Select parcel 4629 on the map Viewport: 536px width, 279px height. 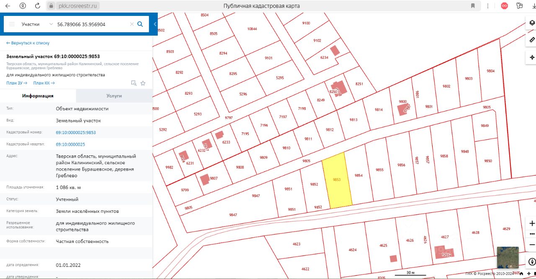click(506, 229)
